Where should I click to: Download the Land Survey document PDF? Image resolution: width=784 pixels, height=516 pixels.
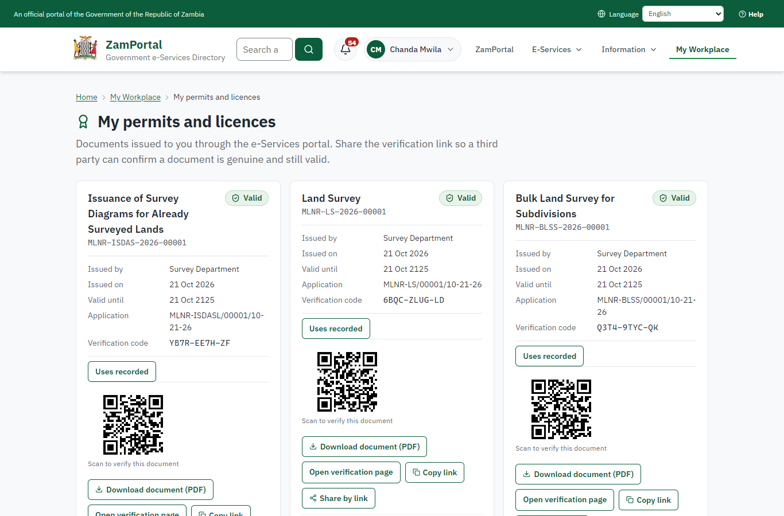click(x=364, y=447)
